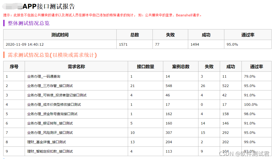Viewport: 274px width, 159px height.
Task: Select case total 46 in 可转债 row
Action: 168,95
